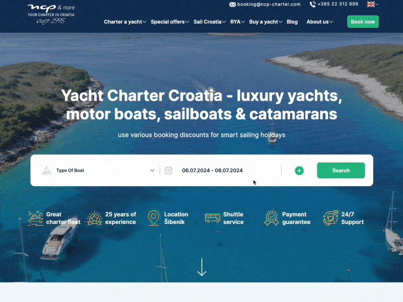The width and height of the screenshot is (403, 302).
Task: Click the calendar icon beside dates
Action: pos(168,171)
